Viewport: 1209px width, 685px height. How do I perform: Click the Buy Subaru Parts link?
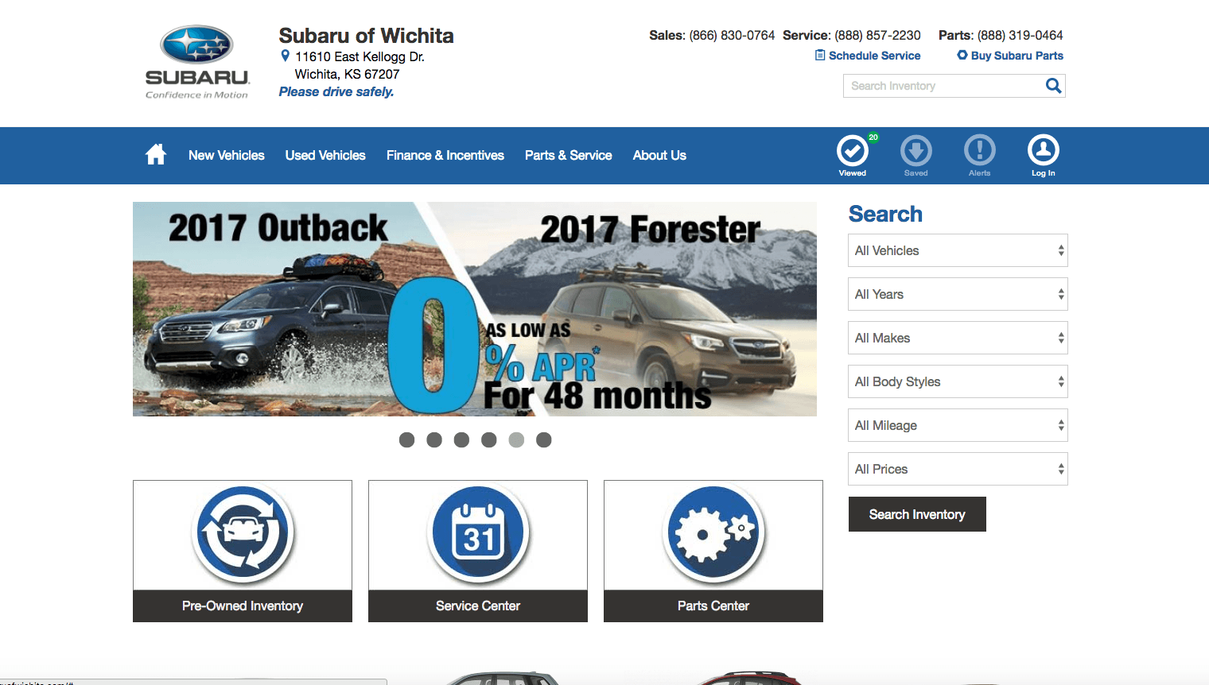pos(1017,56)
